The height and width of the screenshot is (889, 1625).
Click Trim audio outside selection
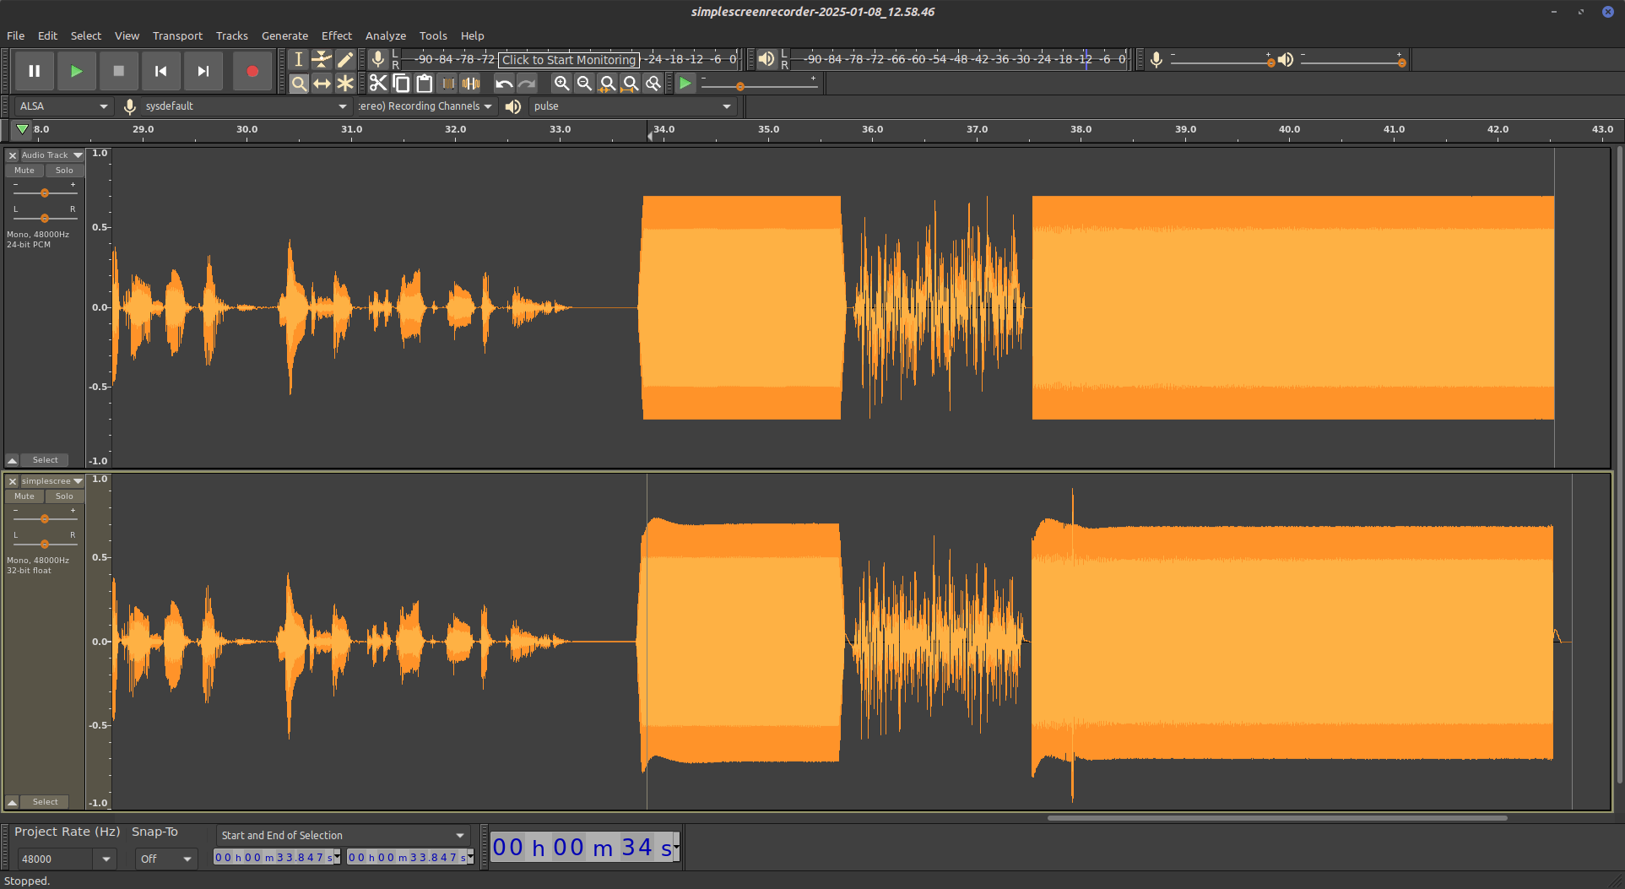tap(448, 83)
